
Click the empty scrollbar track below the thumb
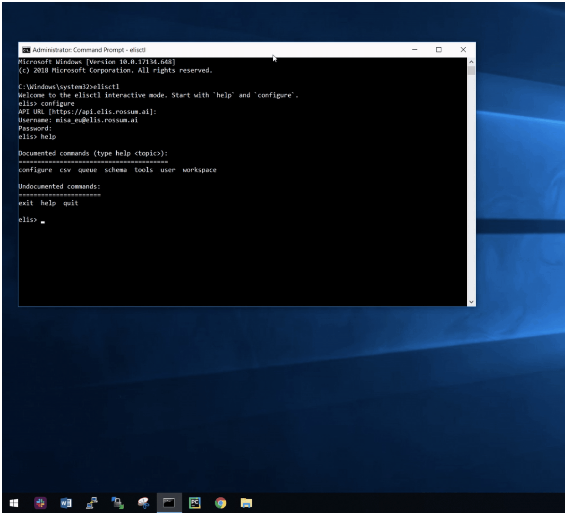[471, 189]
